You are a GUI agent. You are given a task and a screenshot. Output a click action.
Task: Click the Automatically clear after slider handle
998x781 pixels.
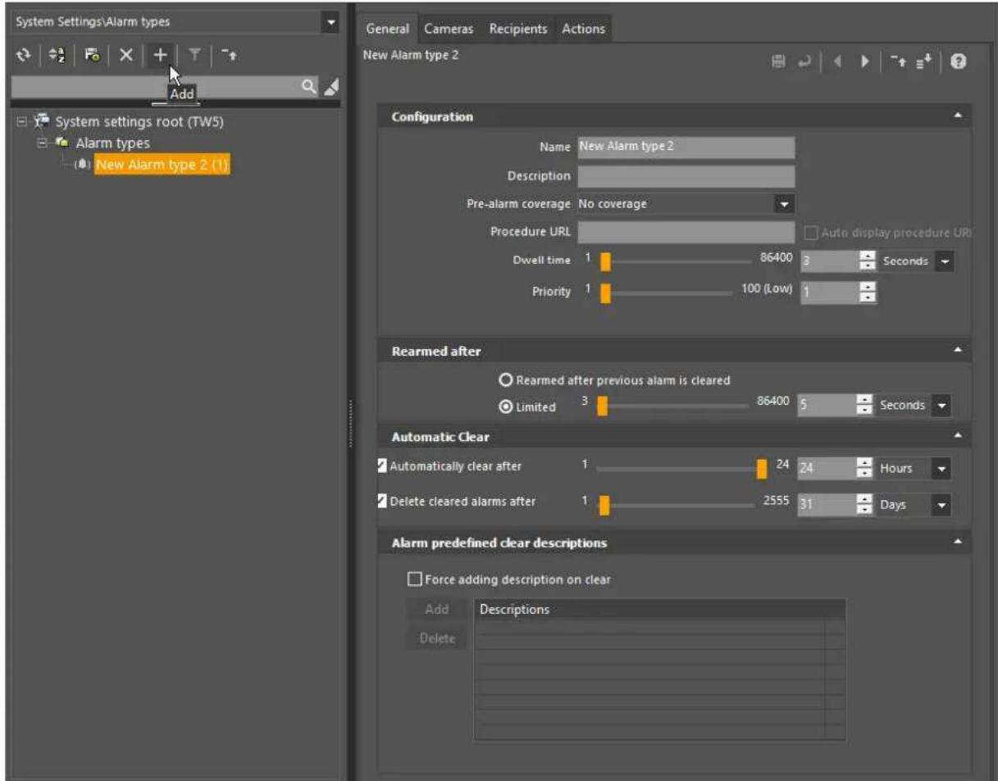coord(762,469)
